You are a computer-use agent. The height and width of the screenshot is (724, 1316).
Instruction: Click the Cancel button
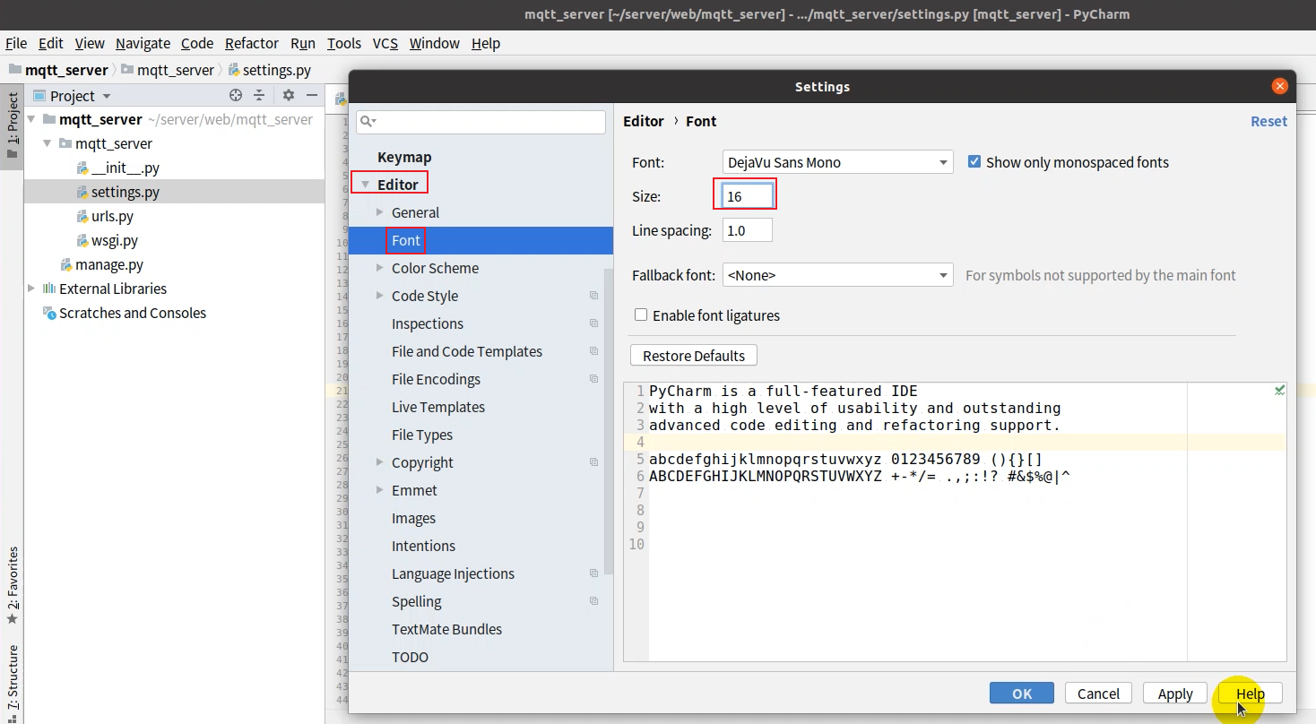(1098, 693)
